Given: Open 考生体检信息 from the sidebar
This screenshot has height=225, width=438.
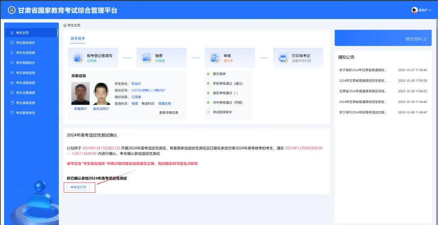Looking at the screenshot, I should 26,73.
